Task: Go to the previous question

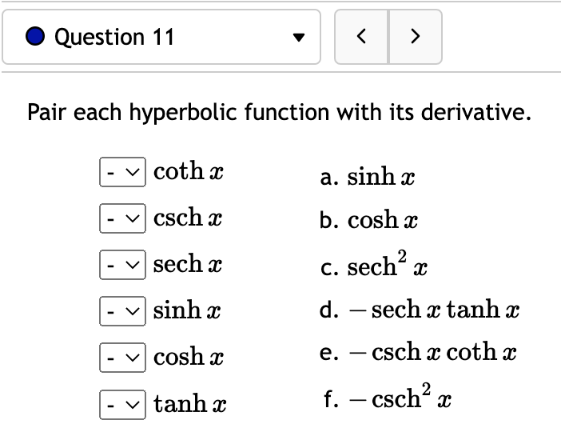Action: (x=361, y=37)
